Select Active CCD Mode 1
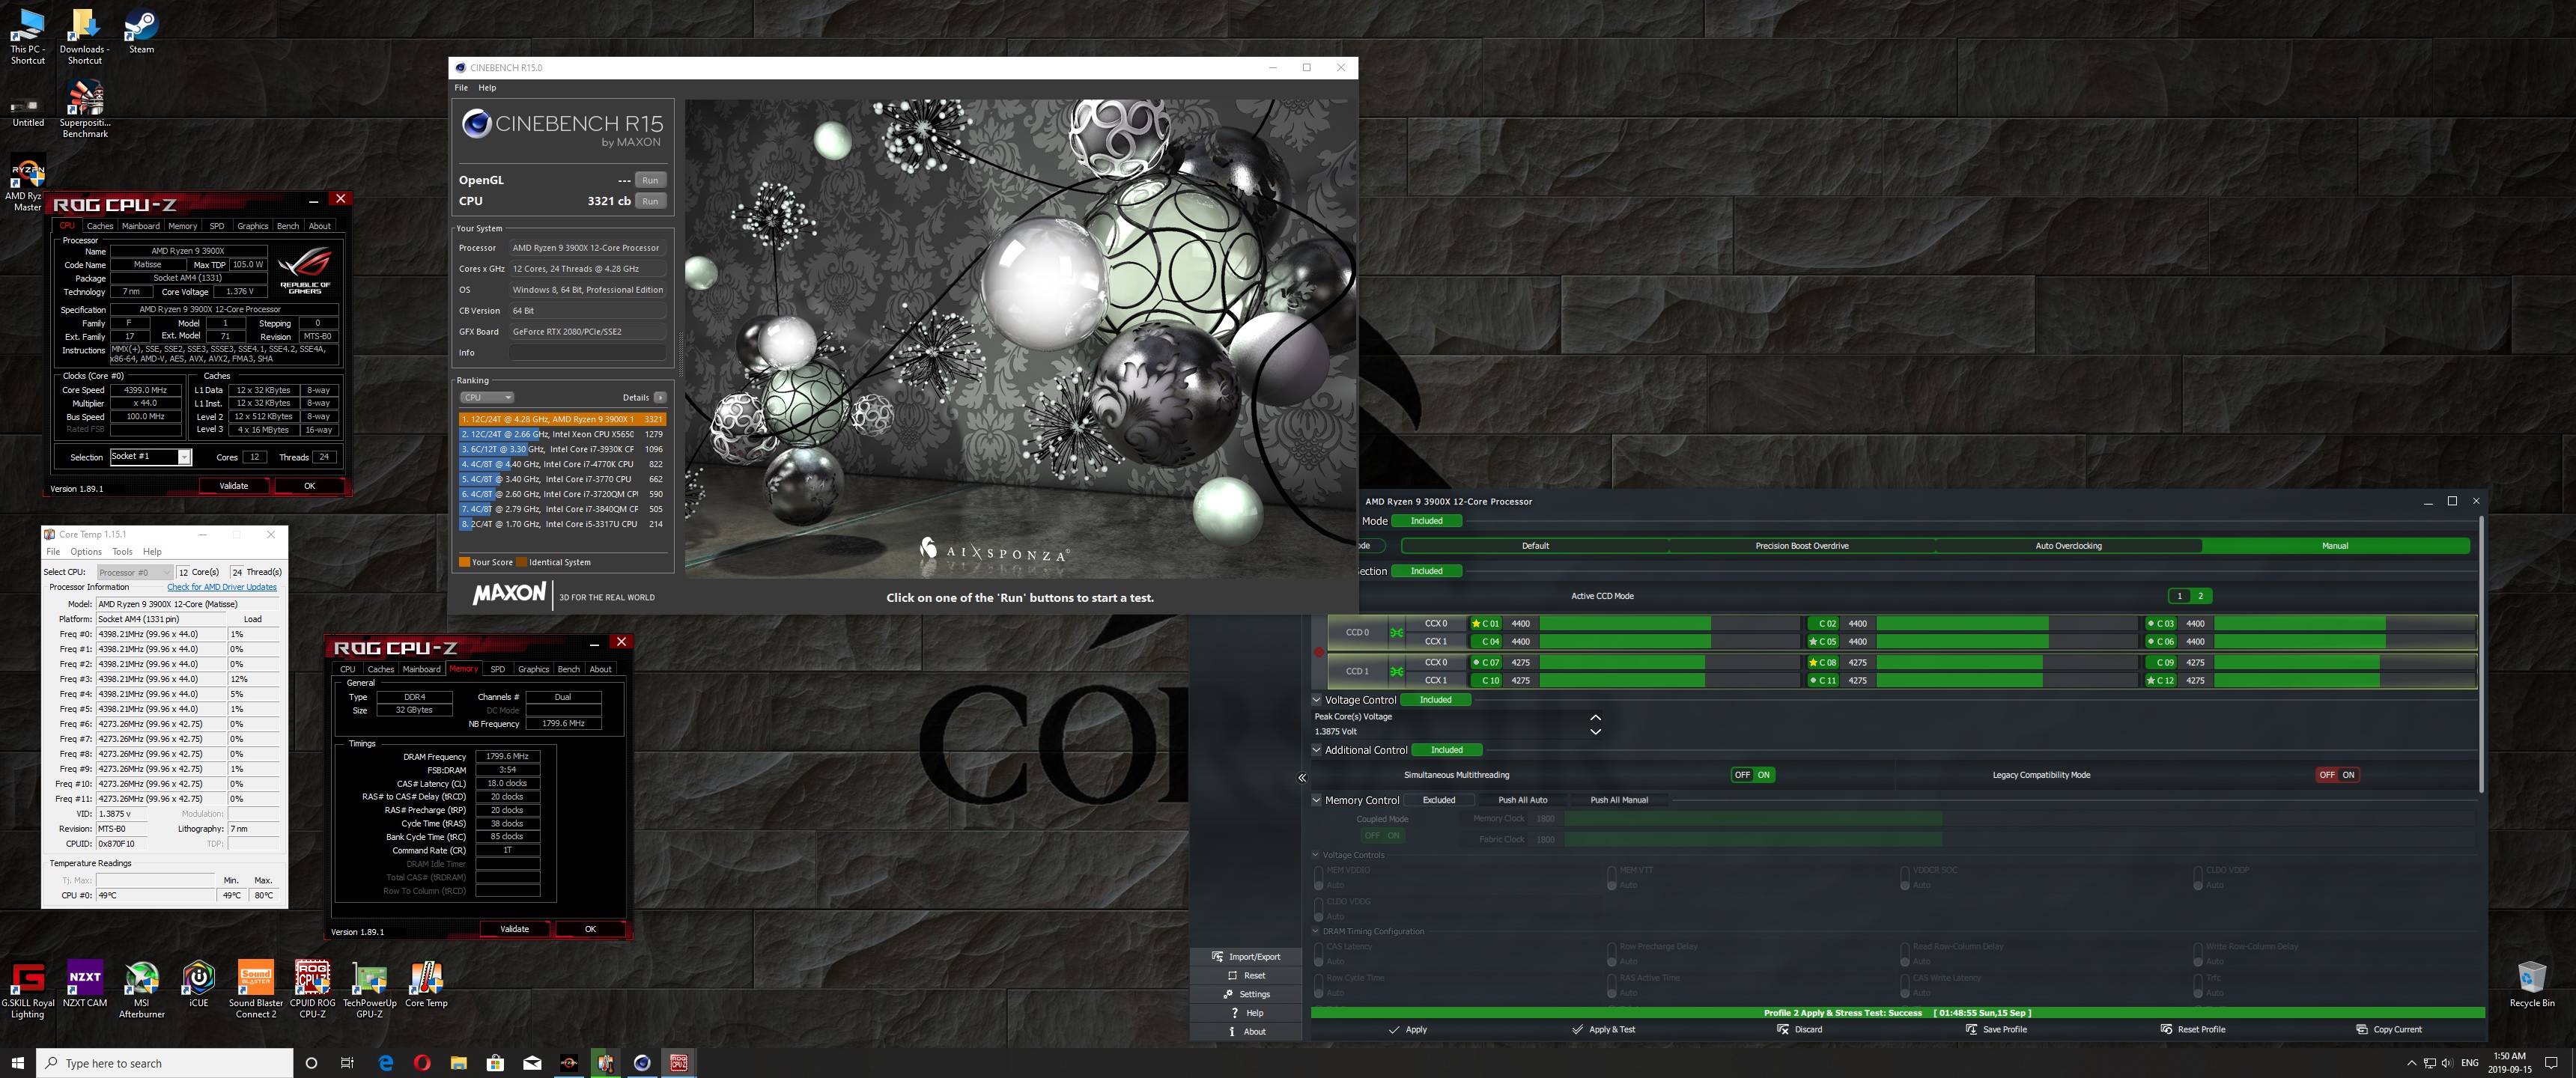Viewport: 2576px width, 1078px height. 2179,596
